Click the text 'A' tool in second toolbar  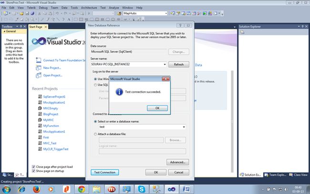click(x=69, y=20)
